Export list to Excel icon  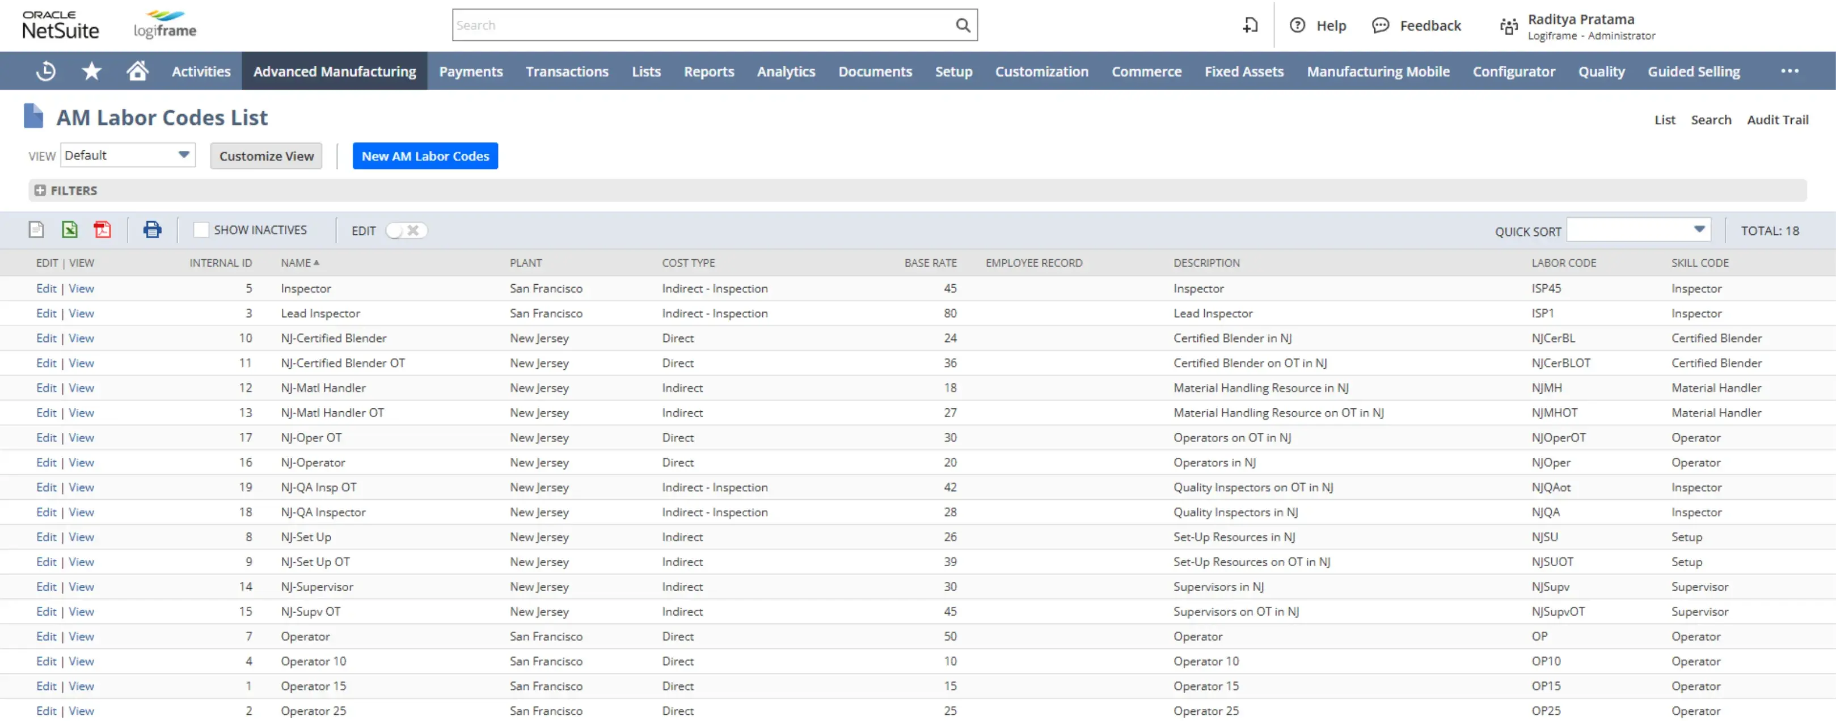tap(69, 230)
